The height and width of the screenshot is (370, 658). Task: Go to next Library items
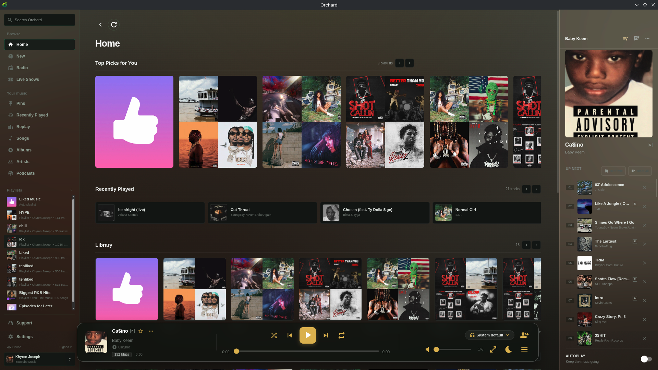(x=536, y=245)
